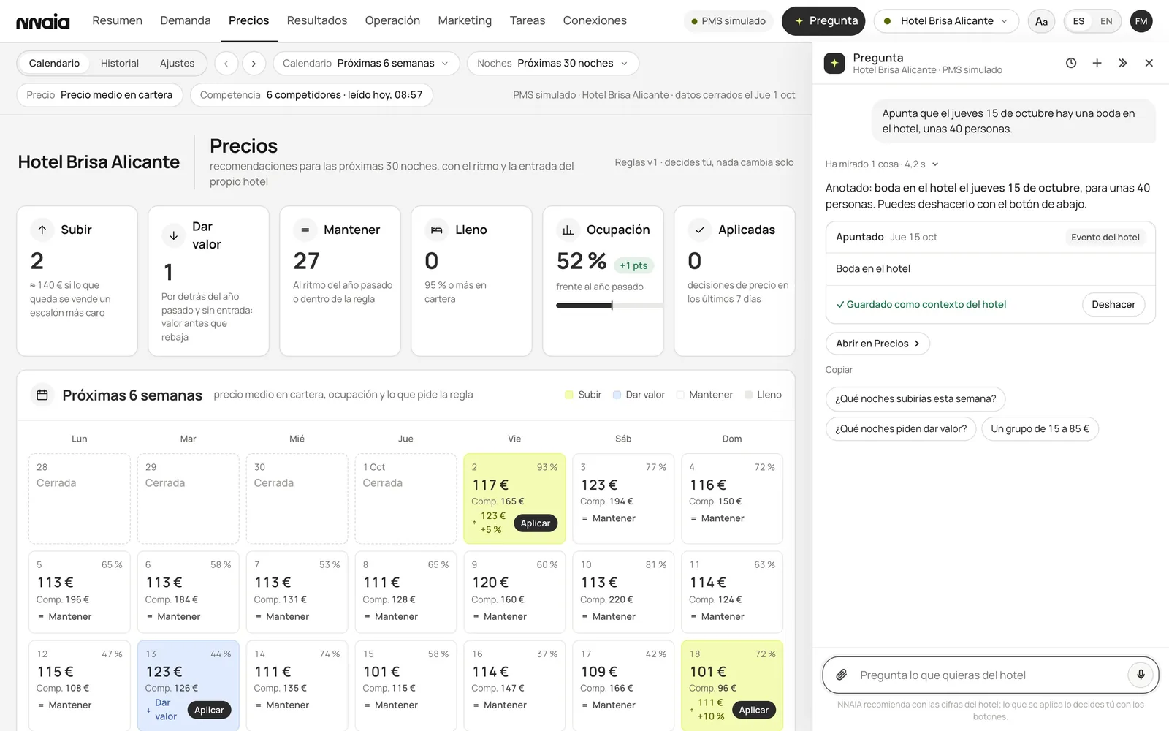Click Abrir en Precios link
The height and width of the screenshot is (731, 1169).
(x=877, y=344)
